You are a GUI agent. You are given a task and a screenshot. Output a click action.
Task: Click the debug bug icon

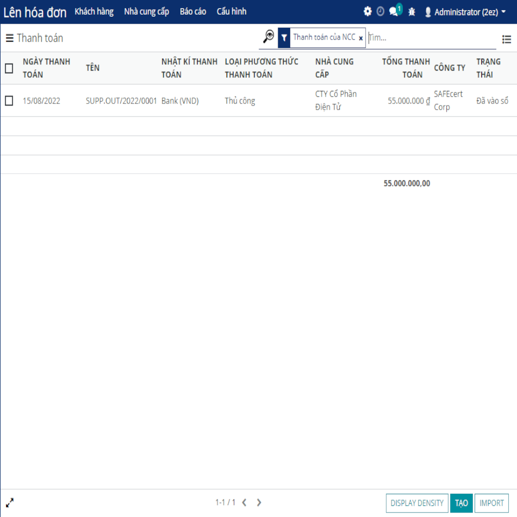[411, 12]
